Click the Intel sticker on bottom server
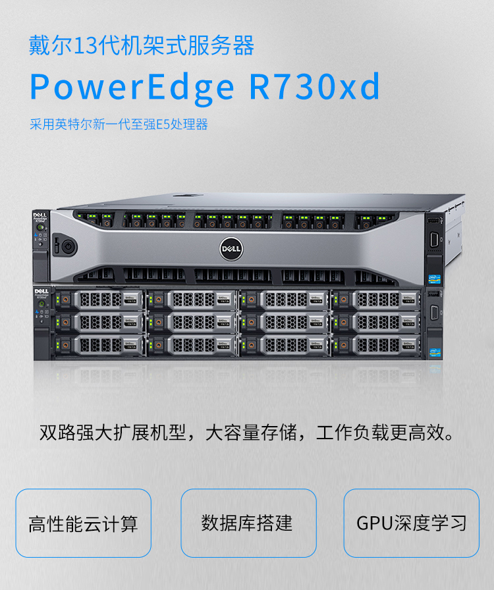 pos(435,352)
